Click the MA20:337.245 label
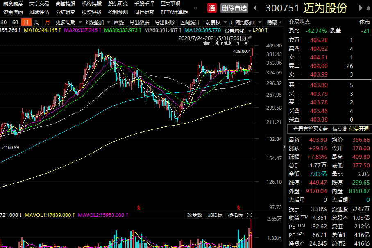The image size is (372, 248). pyautogui.click(x=83, y=30)
